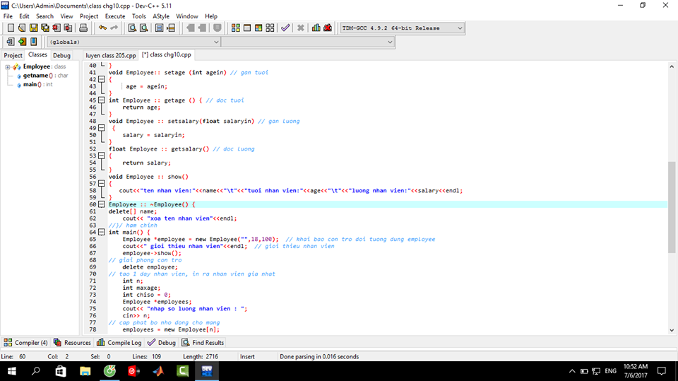Viewport: 678px width, 381px height.
Task: Click the New file toolbar icon
Action: 11,28
